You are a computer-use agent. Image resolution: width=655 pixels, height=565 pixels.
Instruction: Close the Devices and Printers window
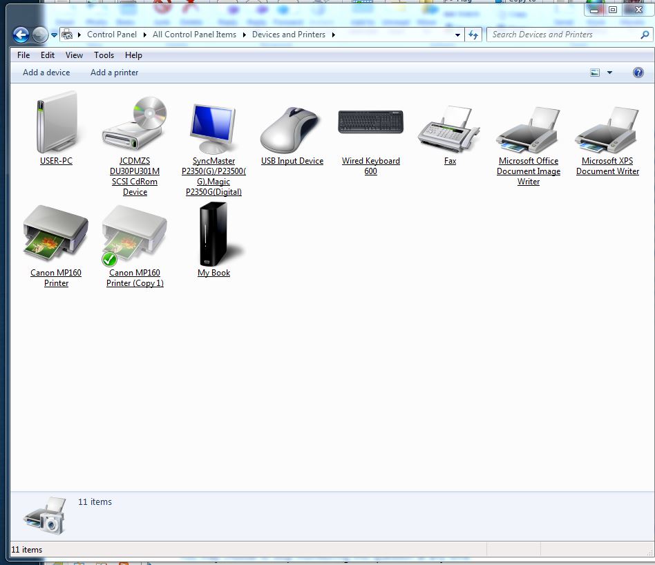(638, 10)
